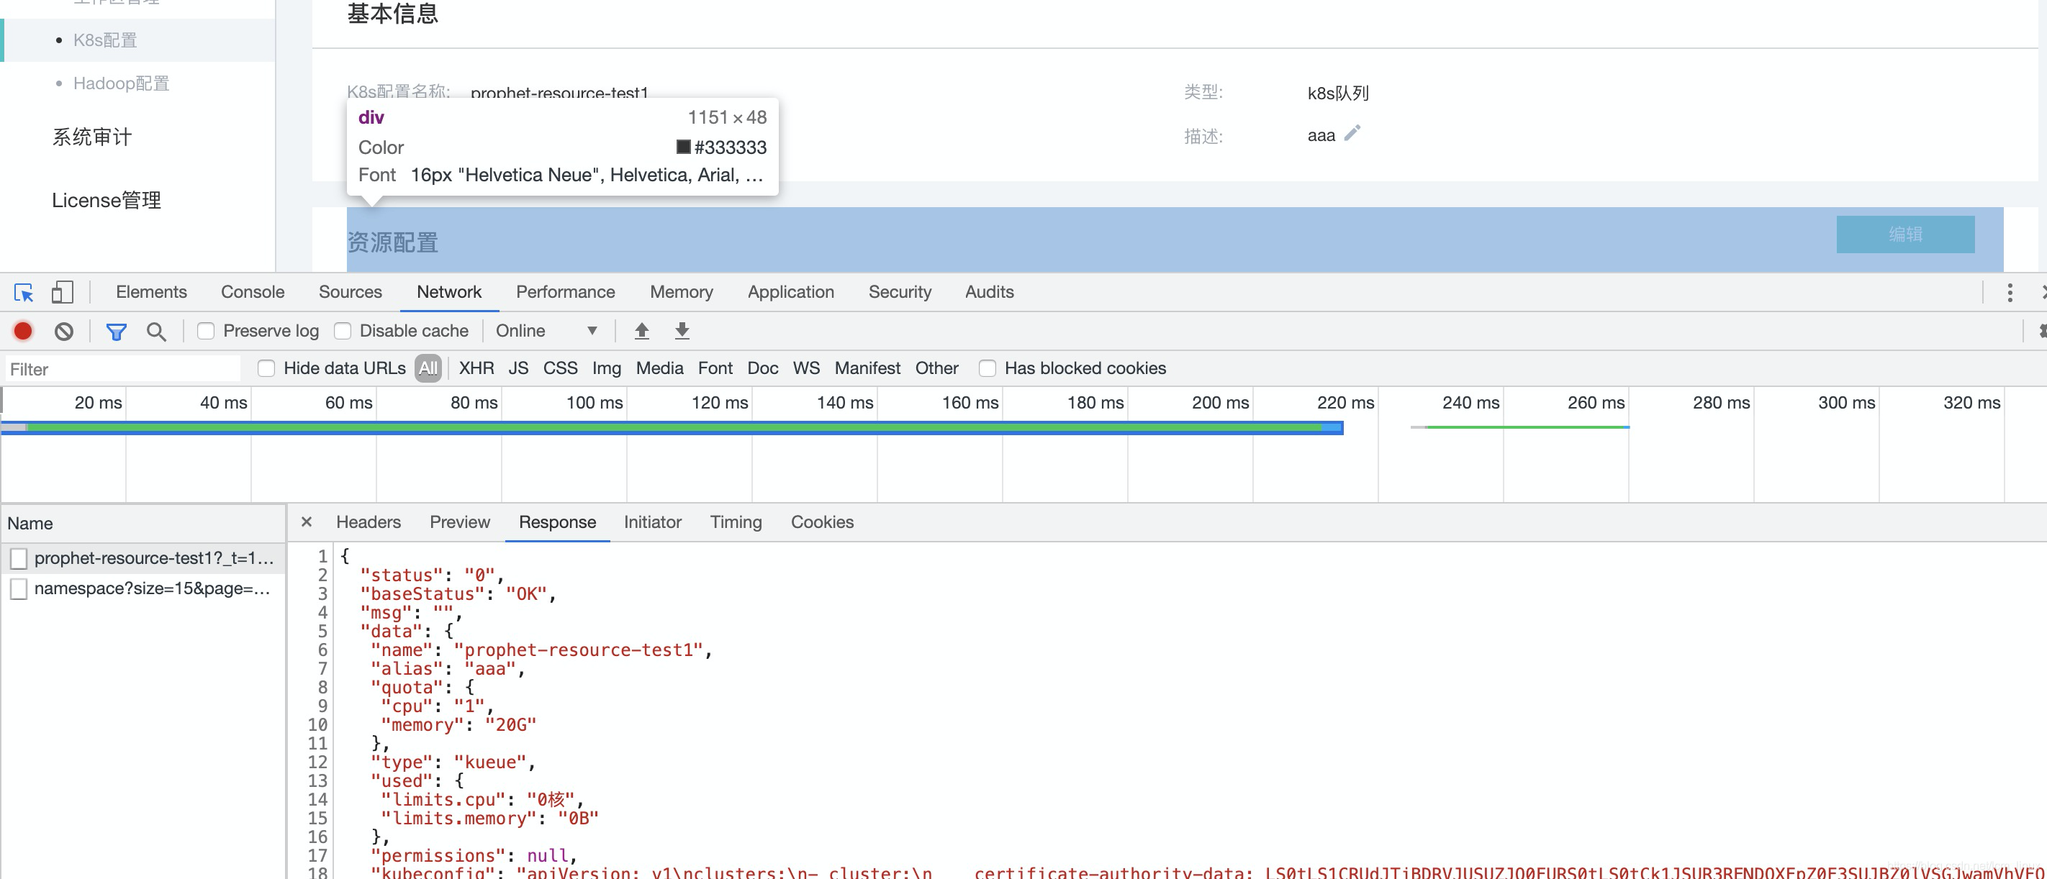The height and width of the screenshot is (879, 2047).
Task: Click the 编辑 button in resource section
Action: tap(1904, 234)
